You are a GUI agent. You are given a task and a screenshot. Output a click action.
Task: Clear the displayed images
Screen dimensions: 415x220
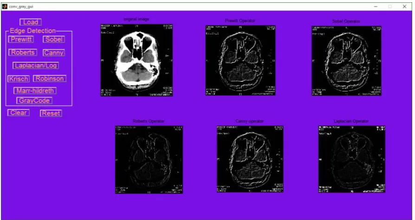(19, 112)
